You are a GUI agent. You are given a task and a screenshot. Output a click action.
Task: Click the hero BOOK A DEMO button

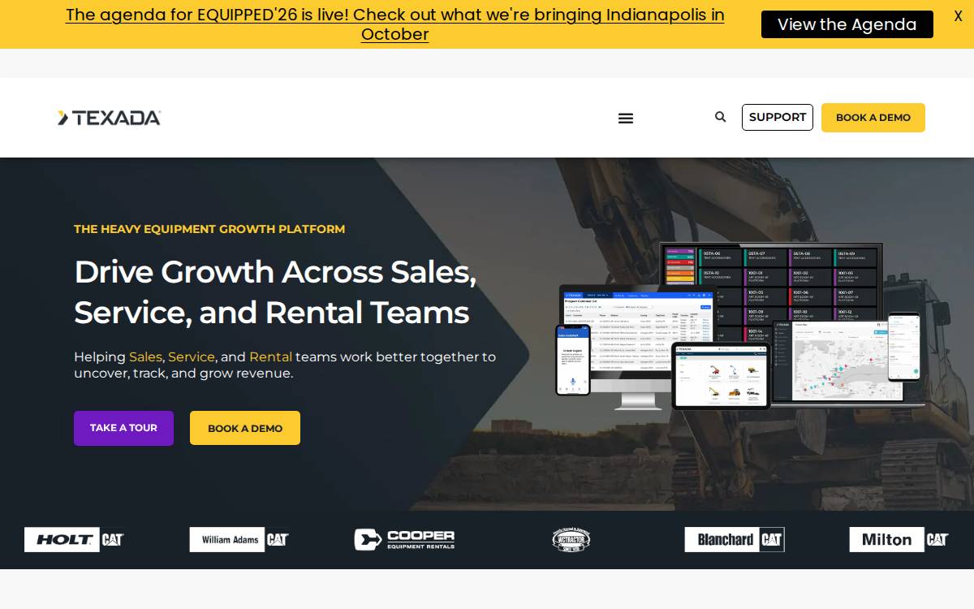[x=245, y=428]
